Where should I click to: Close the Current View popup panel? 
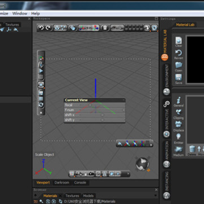pyautogui.click(x=124, y=100)
